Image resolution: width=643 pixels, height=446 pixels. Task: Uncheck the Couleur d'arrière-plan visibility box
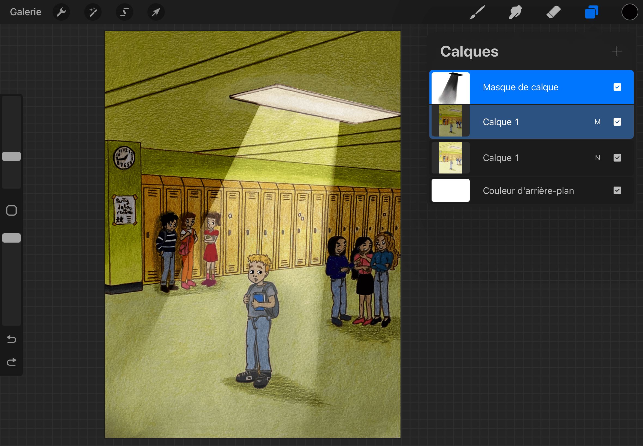[x=617, y=191]
